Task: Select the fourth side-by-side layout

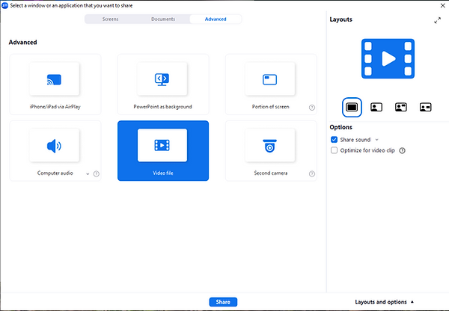Action: coord(426,108)
